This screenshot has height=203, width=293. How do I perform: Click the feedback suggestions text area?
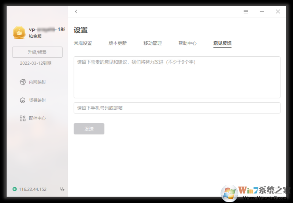click(177, 77)
